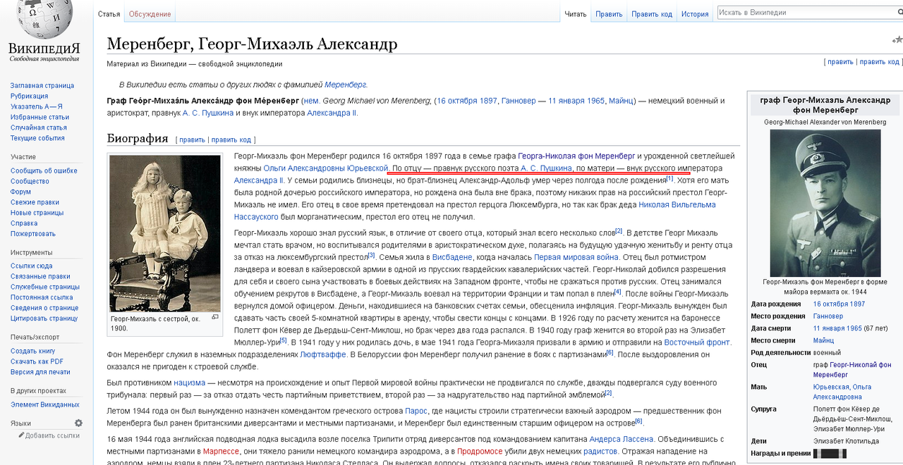Open Александра II link in intro paragraph
This screenshot has width=903, height=465.
332,113
